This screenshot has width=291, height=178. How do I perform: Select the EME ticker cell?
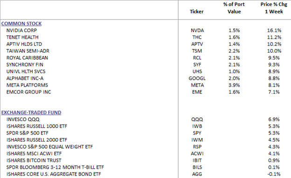(197, 92)
